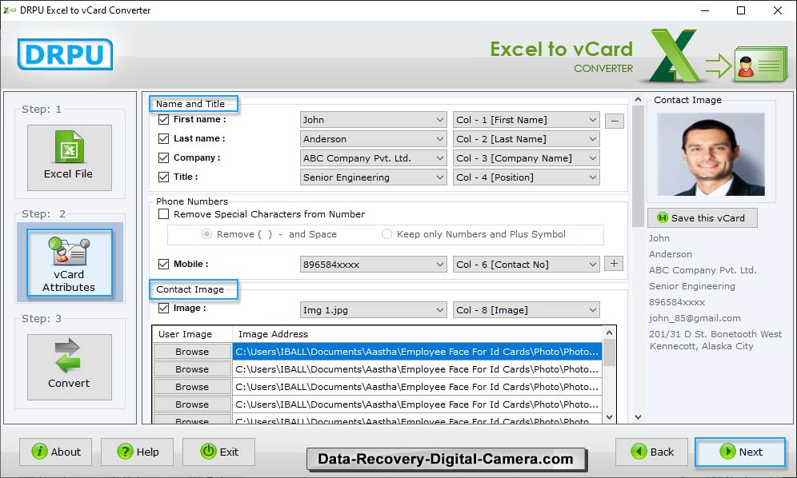
Task: Open Col - 6 [Contact No] dropdown
Action: (526, 265)
